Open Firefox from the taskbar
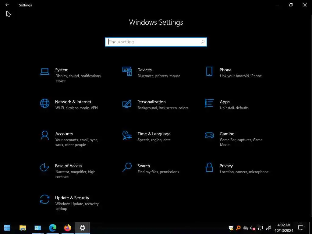 (67, 228)
